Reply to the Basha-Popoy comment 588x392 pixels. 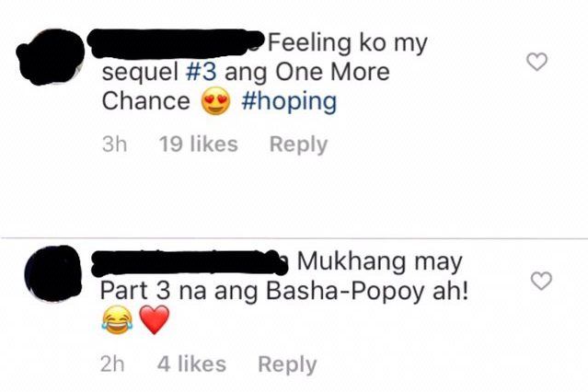point(287,364)
